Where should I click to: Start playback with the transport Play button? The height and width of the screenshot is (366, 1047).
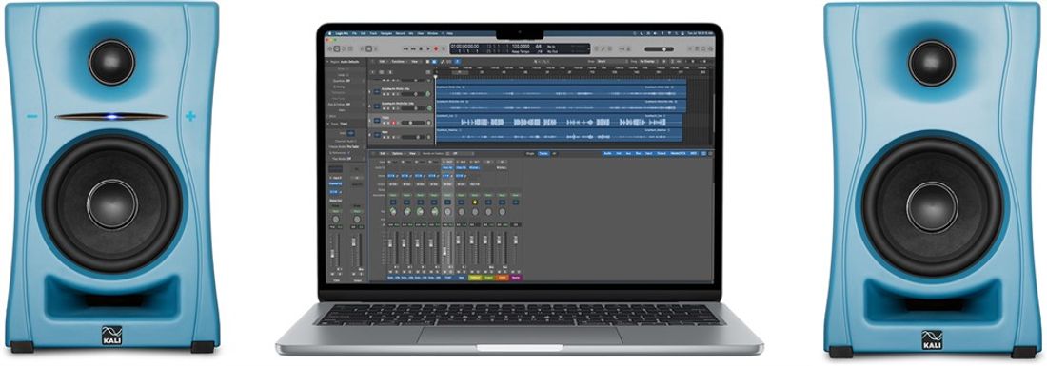tap(428, 48)
